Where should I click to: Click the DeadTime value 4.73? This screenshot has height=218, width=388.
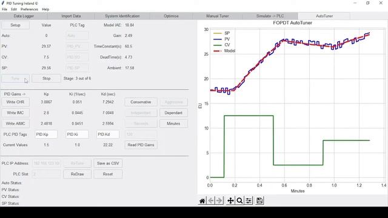coord(129,57)
